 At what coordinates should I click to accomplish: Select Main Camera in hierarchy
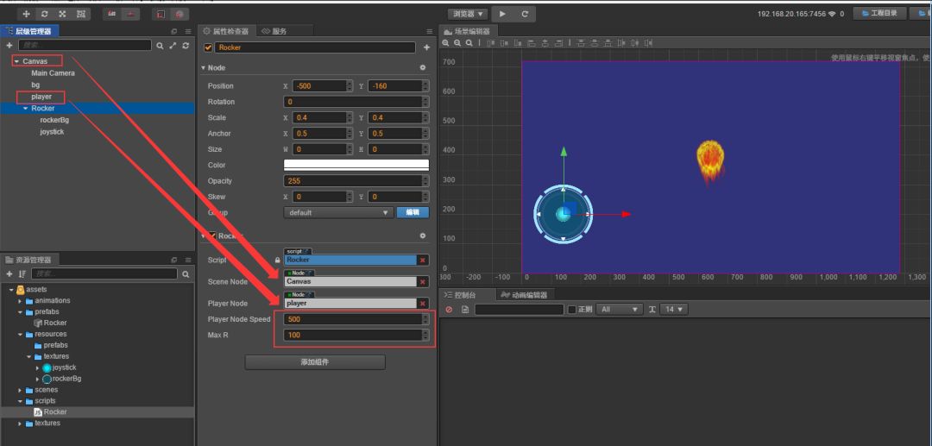(x=53, y=73)
